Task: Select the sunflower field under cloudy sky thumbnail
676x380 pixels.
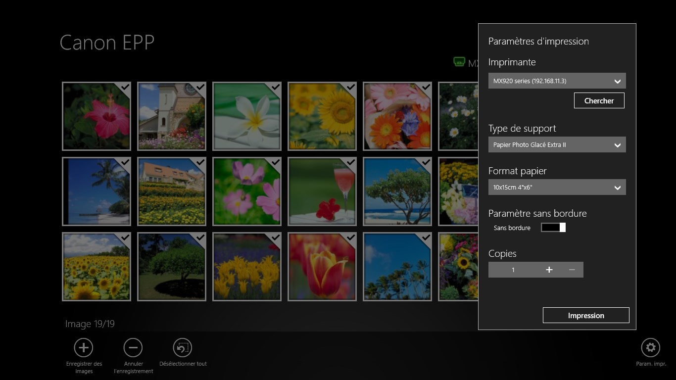Action: pyautogui.click(x=97, y=267)
